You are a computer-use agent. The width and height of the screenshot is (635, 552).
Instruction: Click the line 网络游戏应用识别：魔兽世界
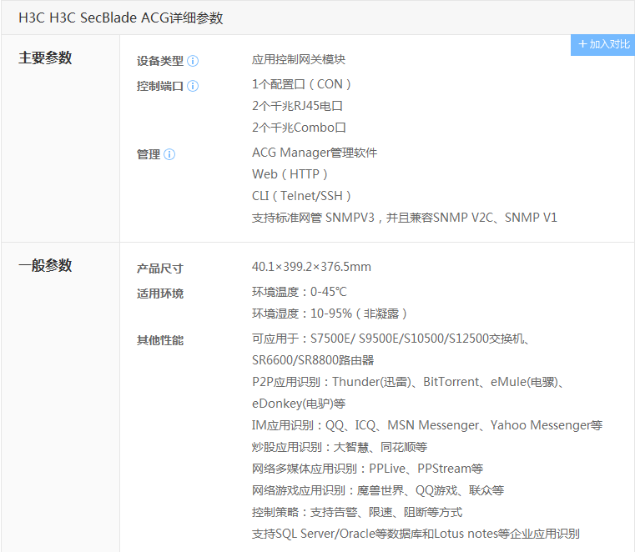pyautogui.click(x=378, y=491)
